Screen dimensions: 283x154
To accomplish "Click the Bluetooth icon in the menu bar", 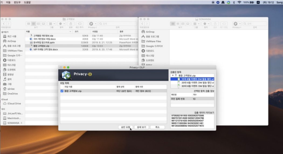I will [x=234, y=2].
